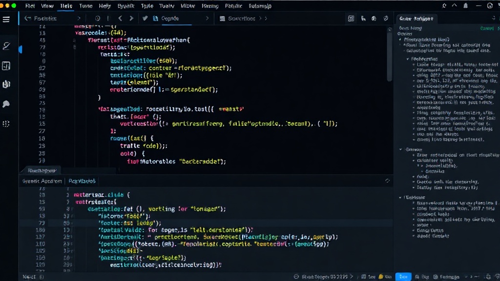Click the bell notification icon at top right
The width and height of the screenshot is (500, 281).
tap(465, 6)
